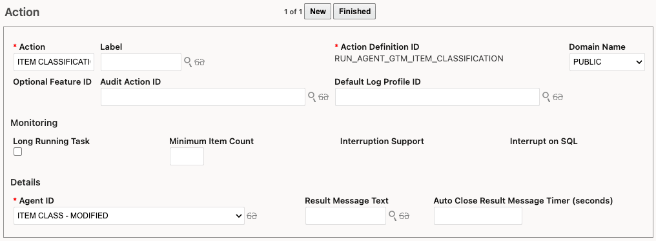Click into the Label text field

pos(141,62)
